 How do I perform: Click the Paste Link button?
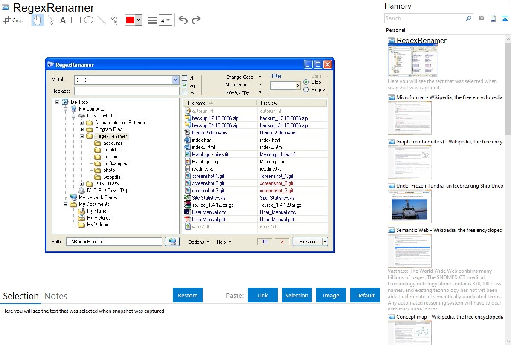click(x=263, y=295)
